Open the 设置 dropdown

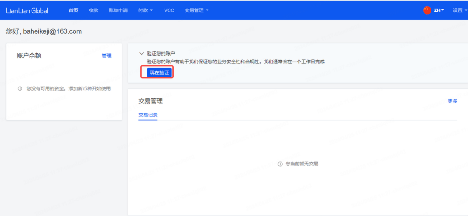459,10
